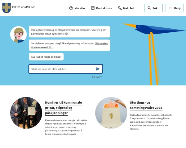Image resolution: width=186 pixels, height=148 pixels.
Task: Go to Kontakt oss page
Action: [104, 8]
